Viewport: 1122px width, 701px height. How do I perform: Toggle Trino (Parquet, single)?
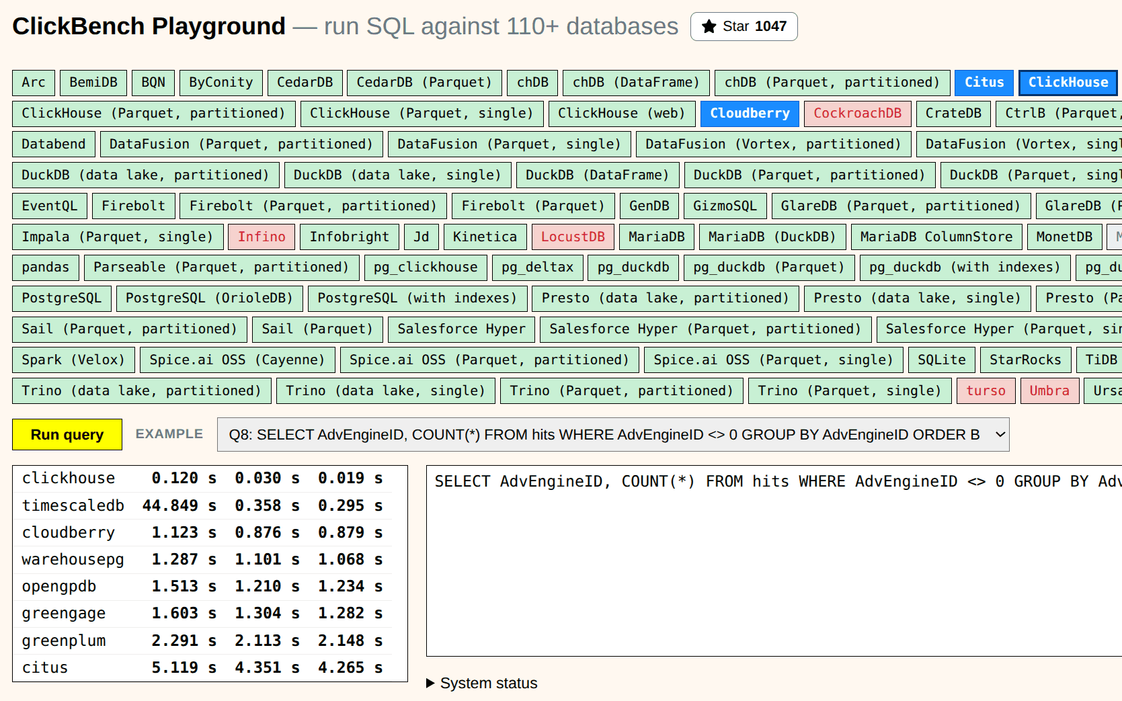850,390
